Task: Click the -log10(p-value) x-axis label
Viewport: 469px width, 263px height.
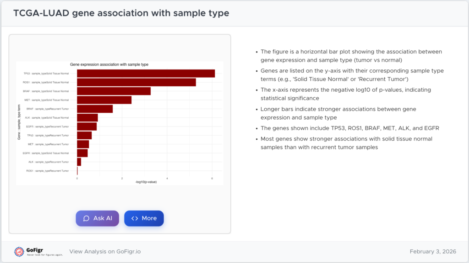Action: coord(146,182)
